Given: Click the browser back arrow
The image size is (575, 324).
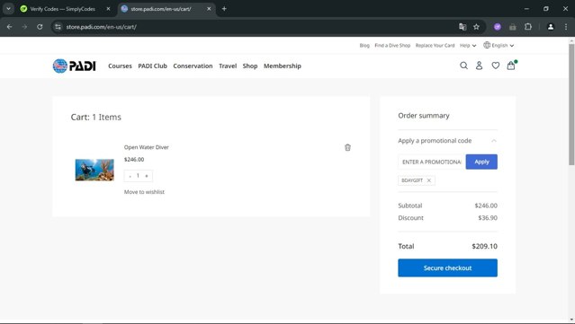Looking at the screenshot, I should pos(9,27).
